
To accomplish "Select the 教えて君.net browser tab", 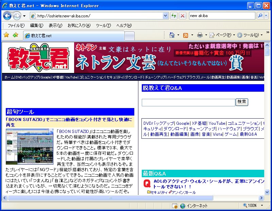I will click(74, 36).
